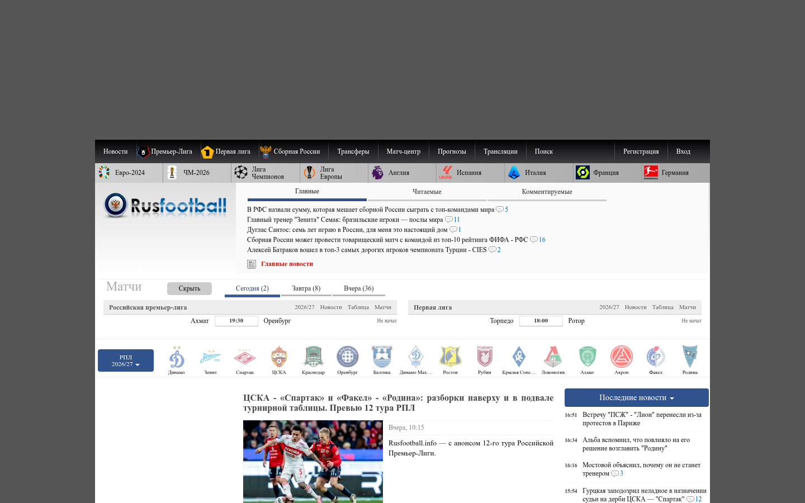Go to the Rusfootball home logo
The height and width of the screenshot is (503, 805).
pyautogui.click(x=165, y=205)
